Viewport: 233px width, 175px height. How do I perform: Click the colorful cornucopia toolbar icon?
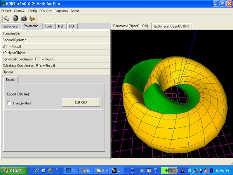tap(32, 18)
